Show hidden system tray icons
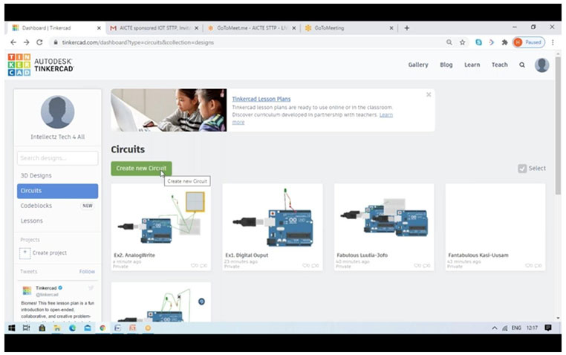Viewport: 566px width, 355px height. pyautogui.click(x=495, y=328)
